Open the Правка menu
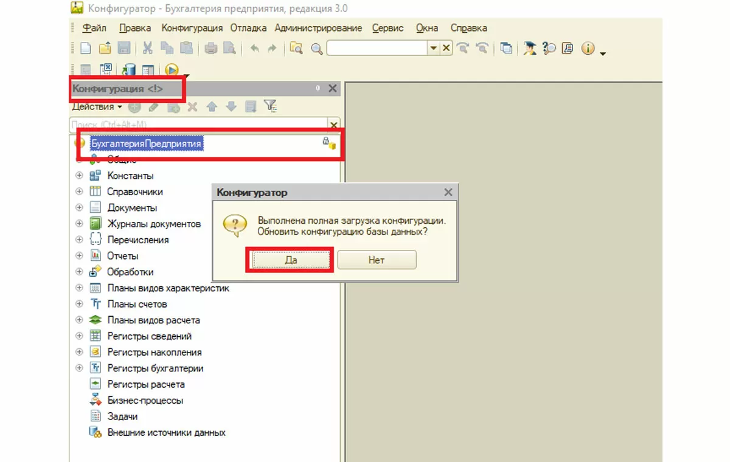Viewport: 730px width, 462px height. coord(135,28)
